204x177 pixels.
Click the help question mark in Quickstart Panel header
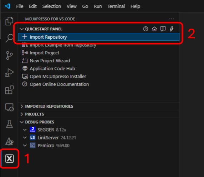click(x=146, y=29)
